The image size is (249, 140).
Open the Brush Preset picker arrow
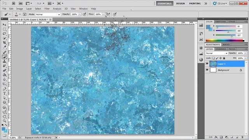pyautogui.click(x=20, y=14)
